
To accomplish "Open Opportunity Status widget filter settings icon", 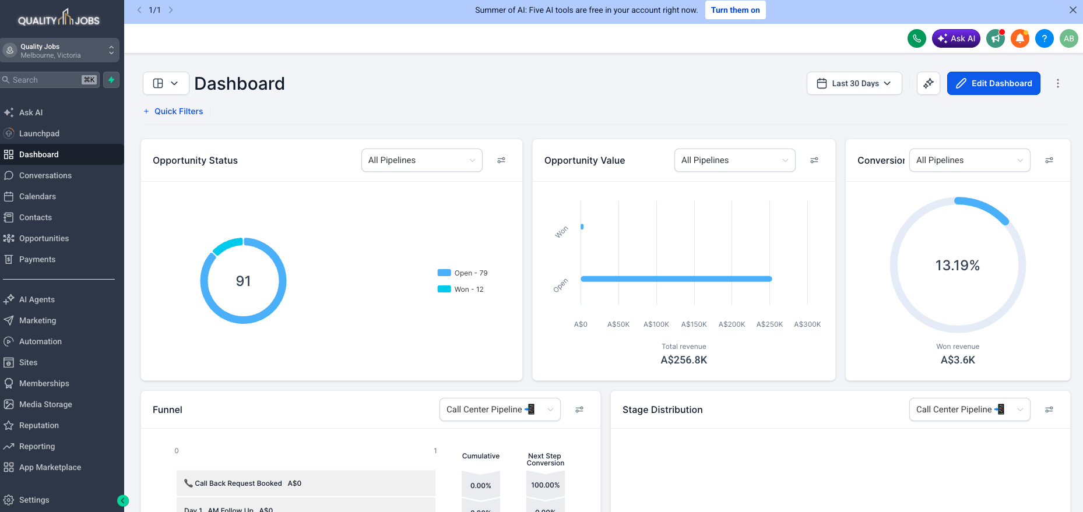I will tap(501, 160).
